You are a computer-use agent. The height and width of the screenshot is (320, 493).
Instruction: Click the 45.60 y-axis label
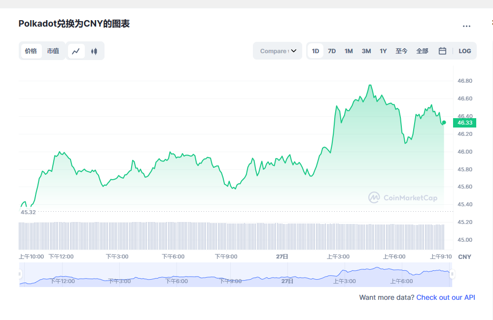465,187
